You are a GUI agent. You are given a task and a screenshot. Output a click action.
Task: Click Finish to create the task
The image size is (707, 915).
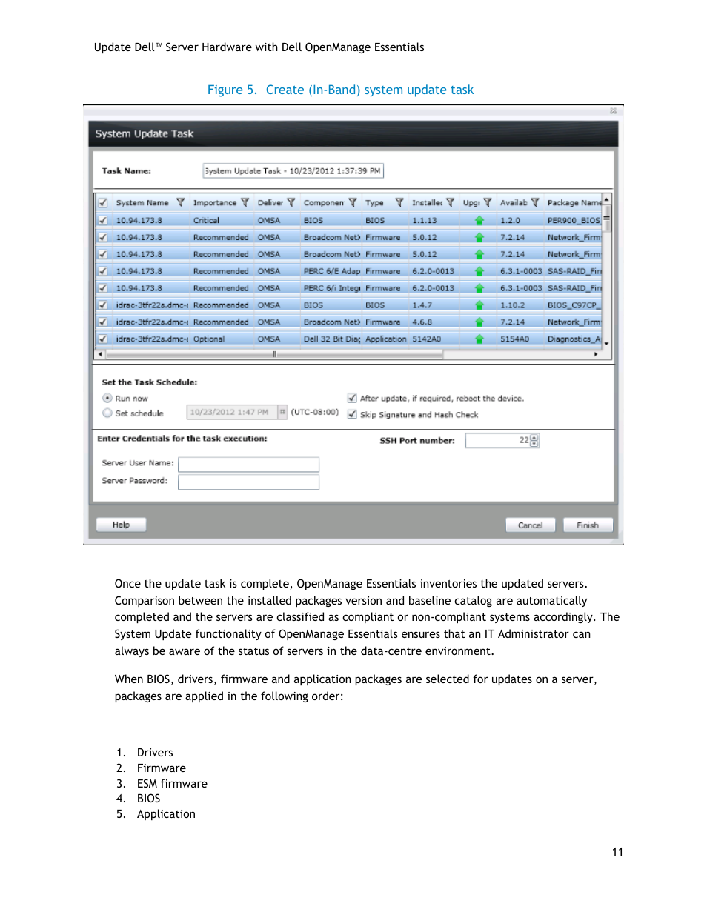tap(588, 525)
